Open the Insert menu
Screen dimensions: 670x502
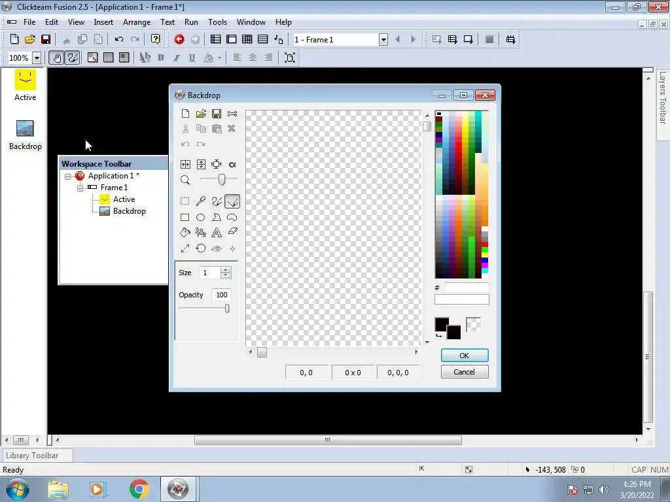(103, 22)
